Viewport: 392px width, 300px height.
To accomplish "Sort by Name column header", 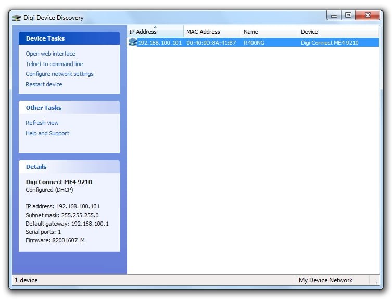I will tap(269, 32).
